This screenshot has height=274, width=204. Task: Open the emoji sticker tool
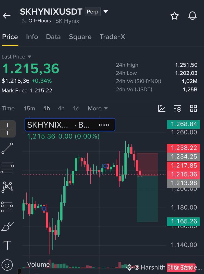click(7, 265)
